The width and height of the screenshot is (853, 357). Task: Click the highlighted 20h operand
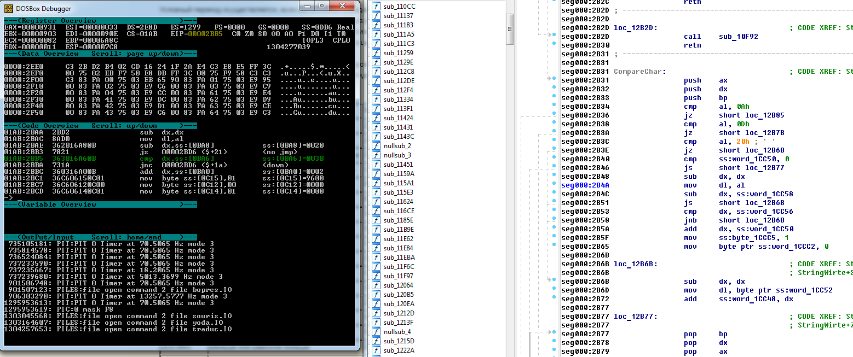742,142
